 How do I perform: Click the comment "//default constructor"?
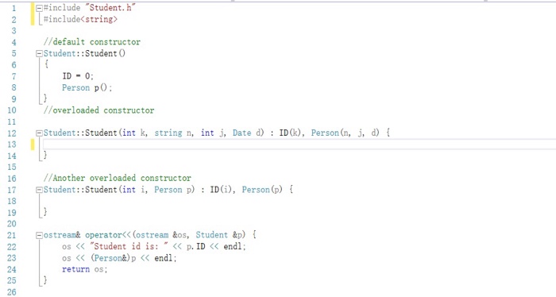92,42
